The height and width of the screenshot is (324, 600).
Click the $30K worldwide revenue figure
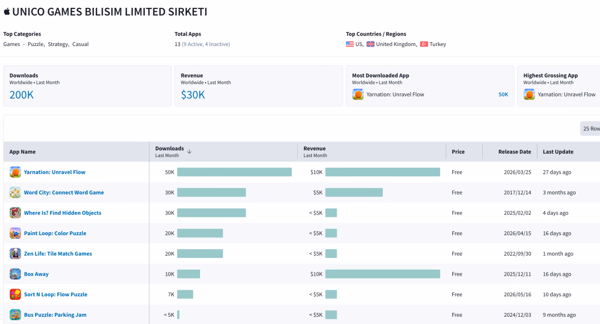click(x=193, y=95)
